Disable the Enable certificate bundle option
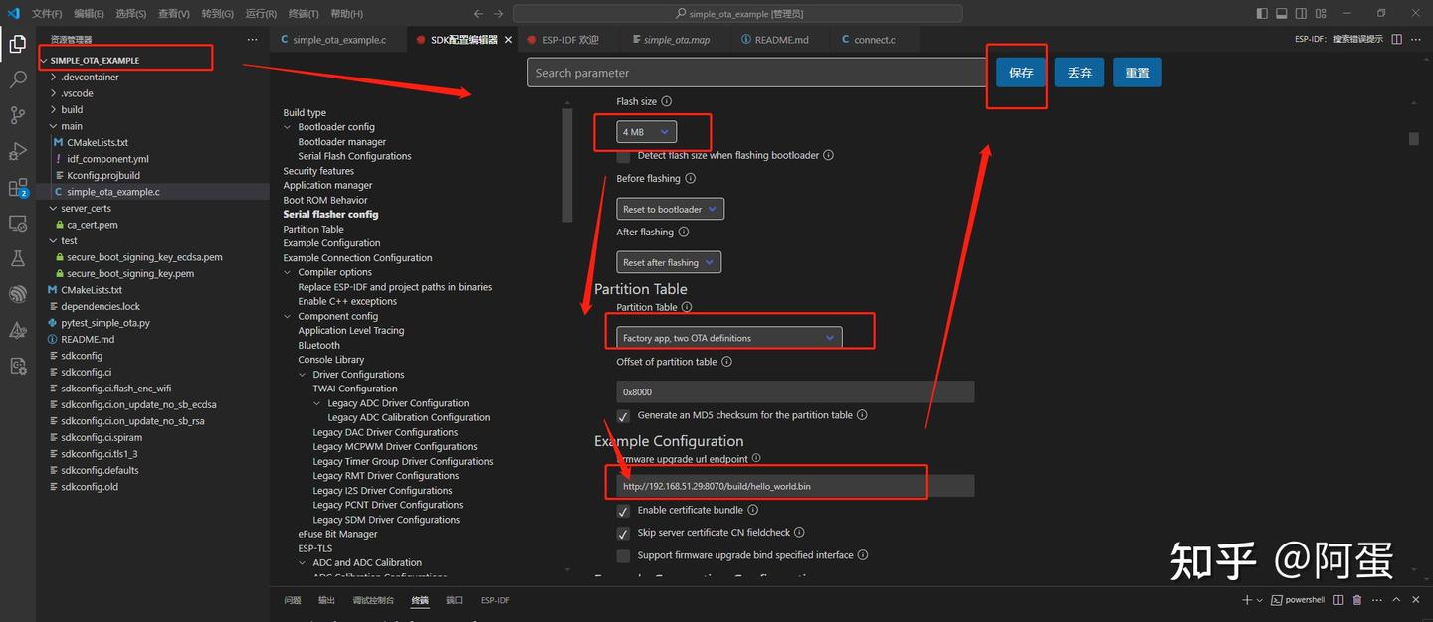 tap(623, 510)
